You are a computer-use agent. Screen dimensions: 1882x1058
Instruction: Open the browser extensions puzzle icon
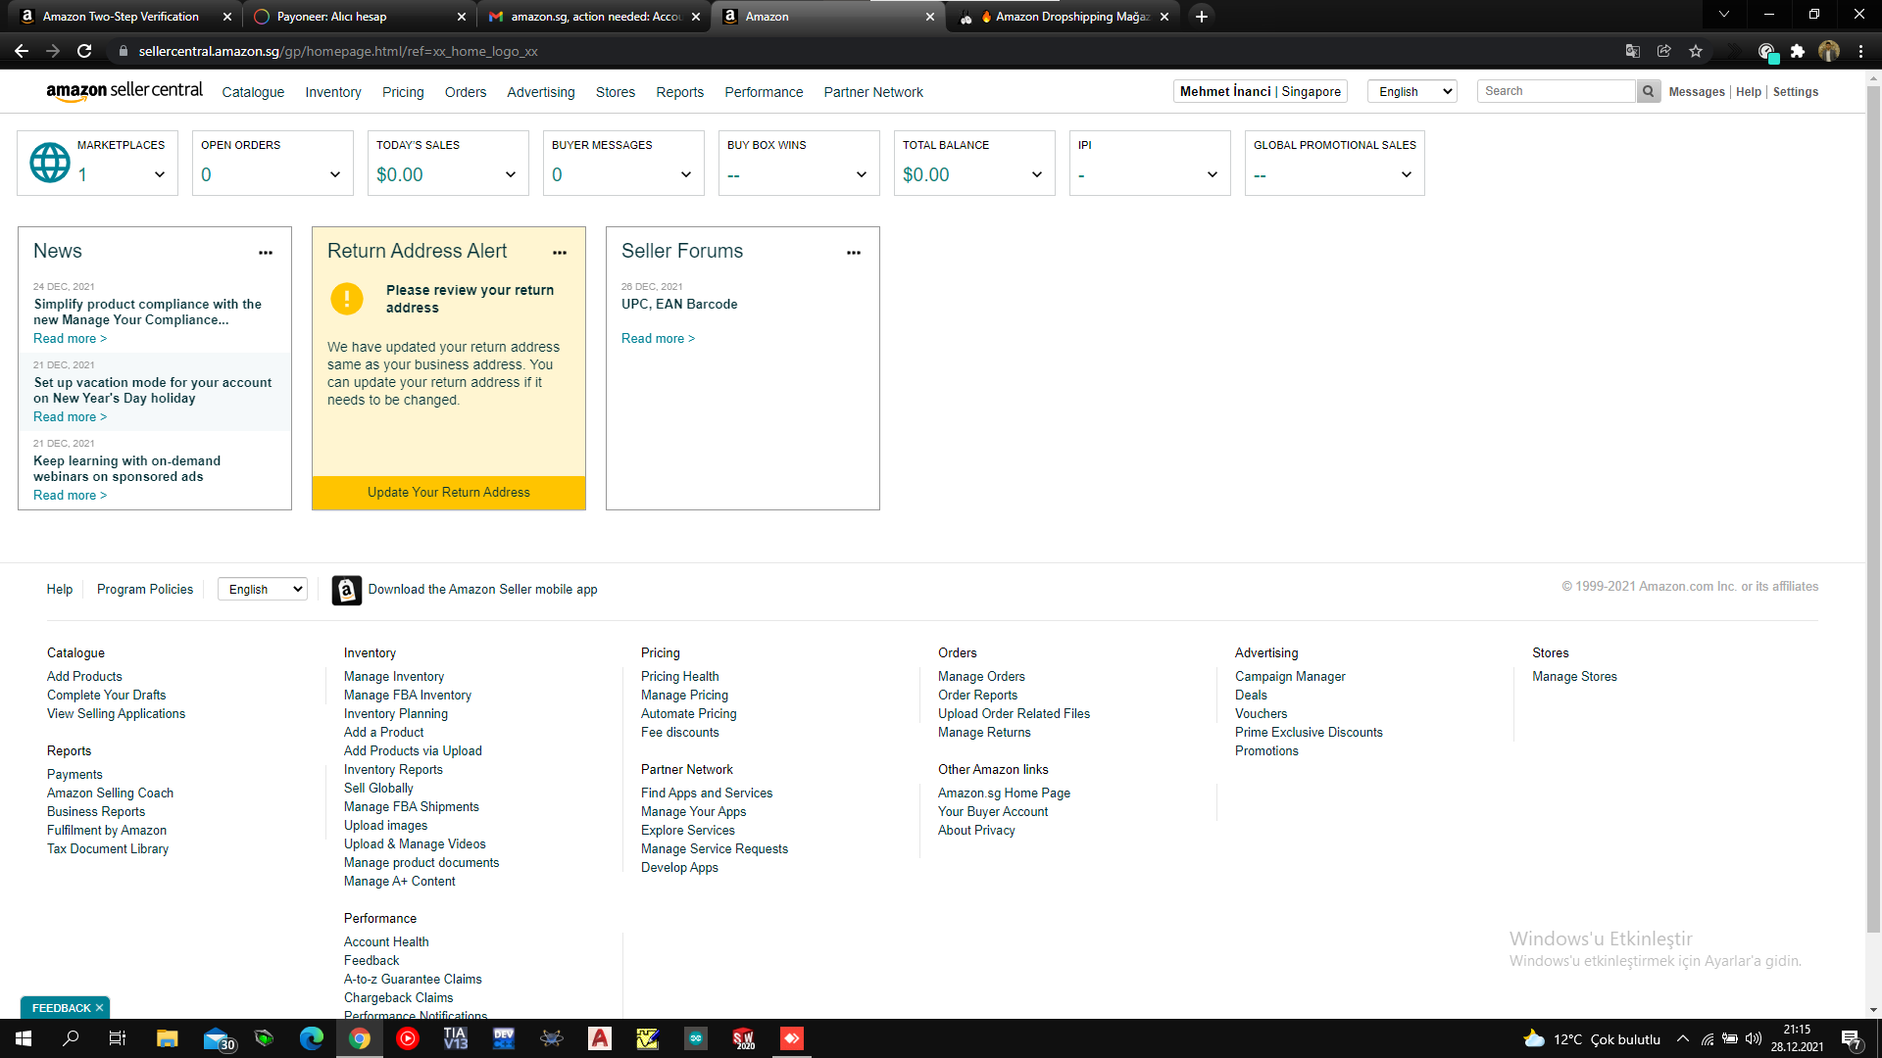tap(1798, 51)
